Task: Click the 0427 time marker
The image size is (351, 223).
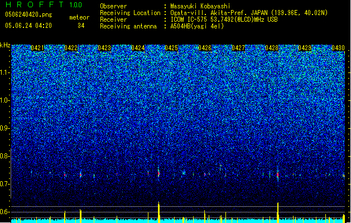Action: pos(238,48)
